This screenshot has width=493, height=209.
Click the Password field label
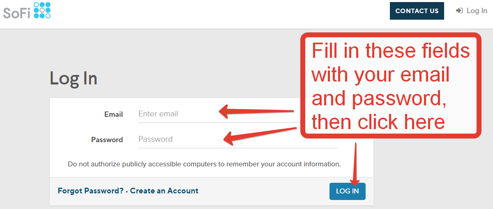point(107,140)
